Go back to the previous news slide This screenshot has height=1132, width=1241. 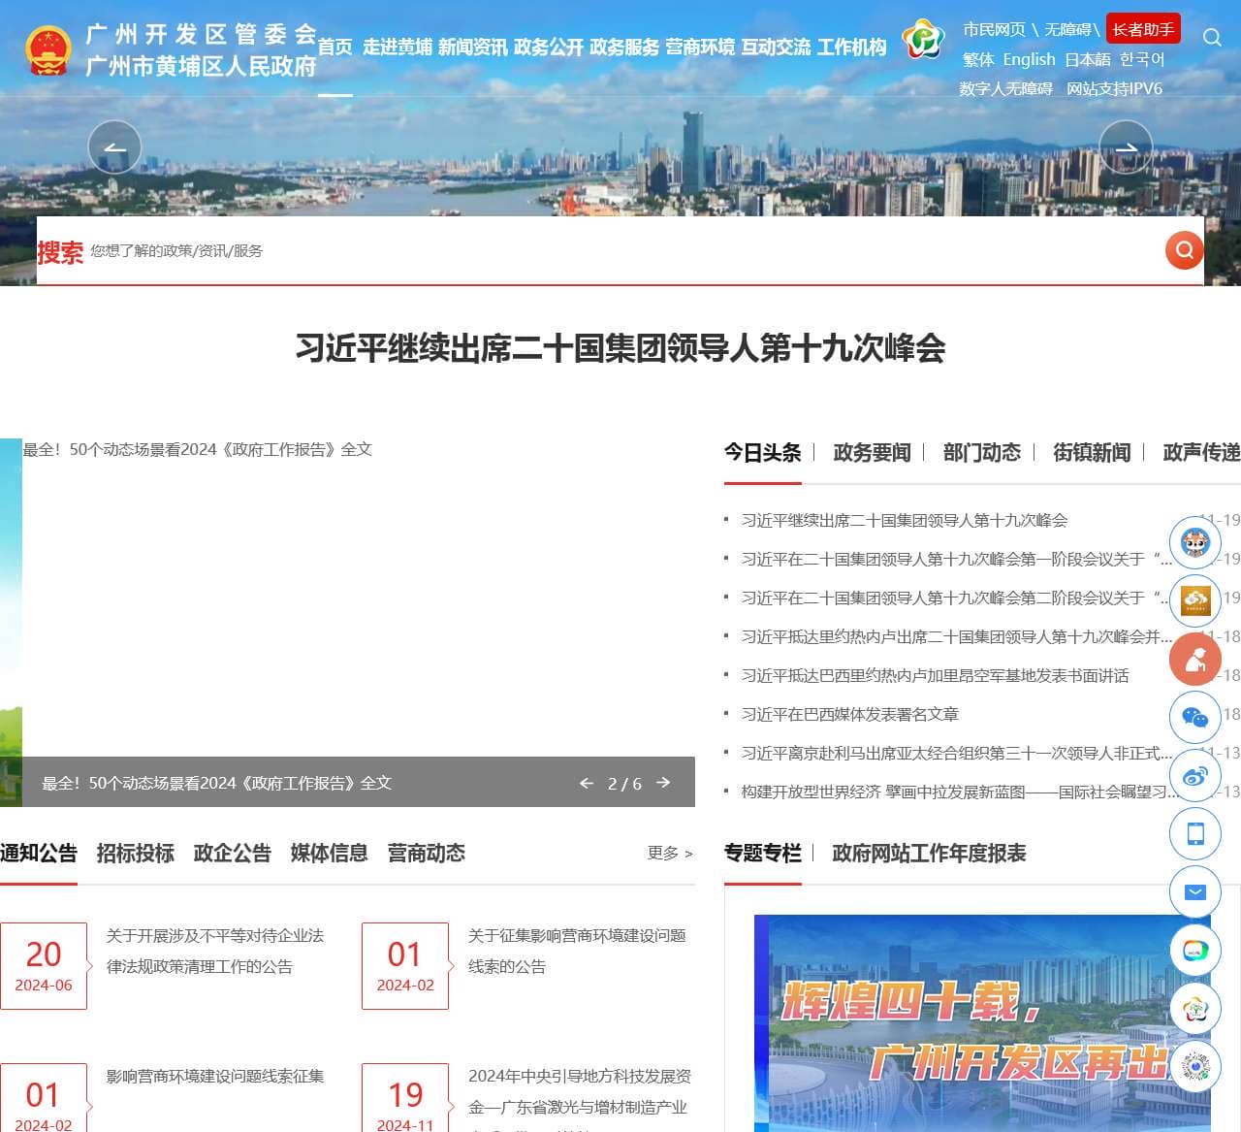(586, 783)
